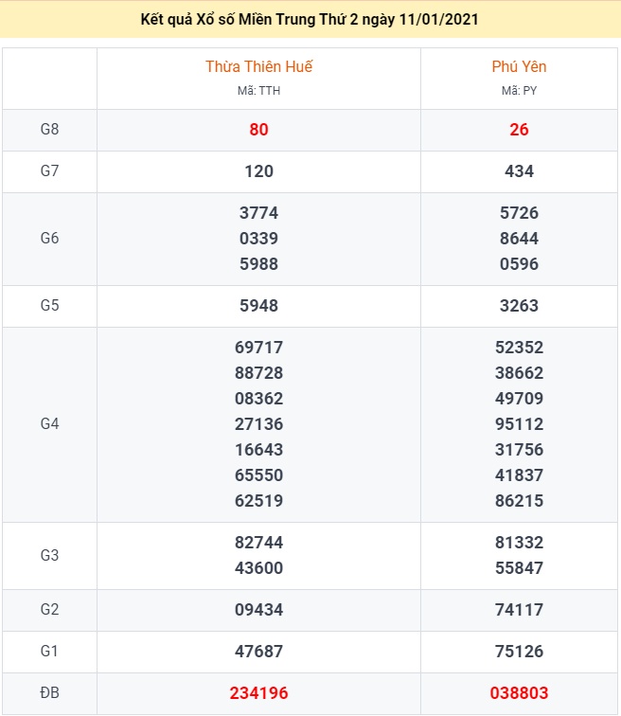Select Phú Yên special prize 038803
Screen dimensions: 621x716
[519, 693]
